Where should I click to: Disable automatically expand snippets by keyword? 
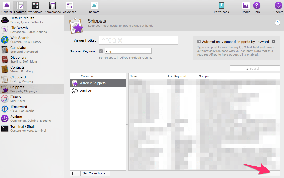199,42
